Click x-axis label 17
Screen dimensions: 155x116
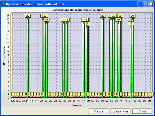(x=36, y=101)
